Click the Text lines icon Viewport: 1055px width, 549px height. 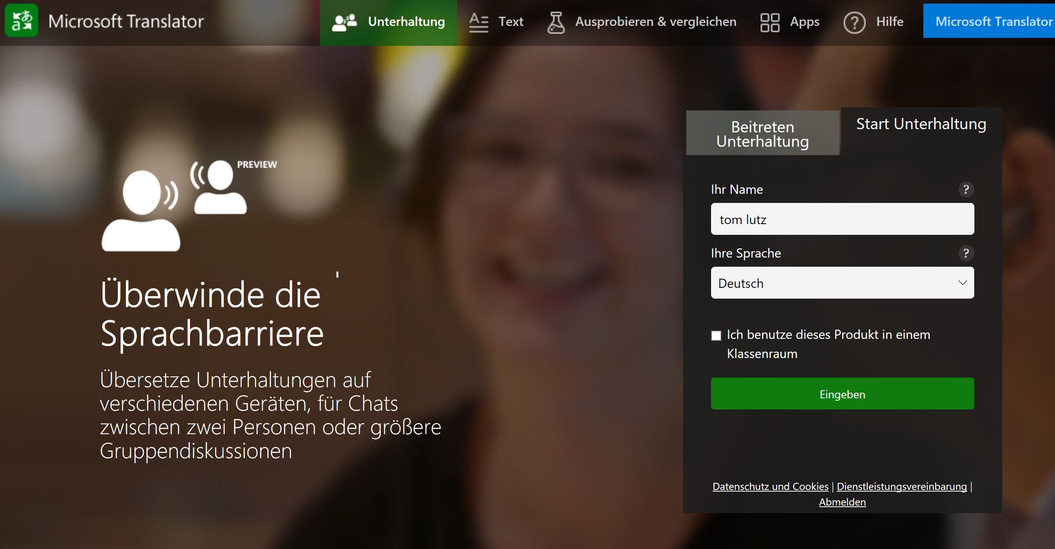click(478, 22)
